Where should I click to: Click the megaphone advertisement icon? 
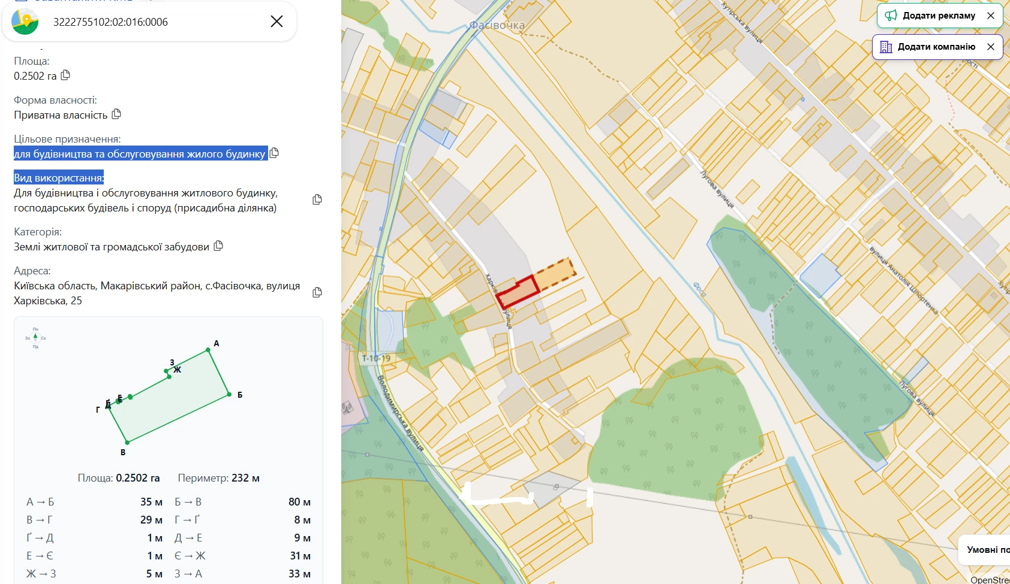point(891,16)
